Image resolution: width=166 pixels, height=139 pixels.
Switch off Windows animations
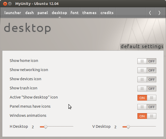(x=147, y=116)
